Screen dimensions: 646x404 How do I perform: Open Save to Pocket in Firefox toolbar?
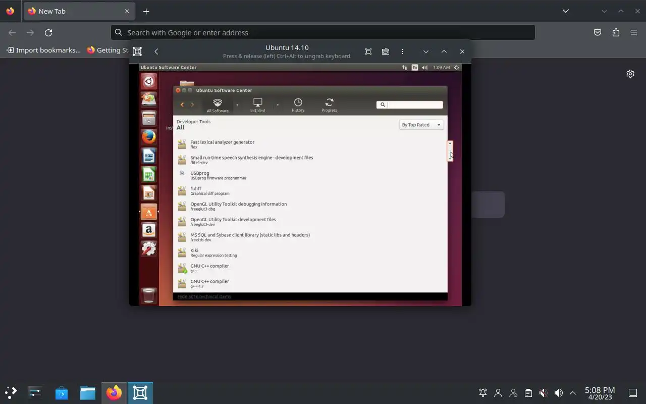tap(598, 32)
